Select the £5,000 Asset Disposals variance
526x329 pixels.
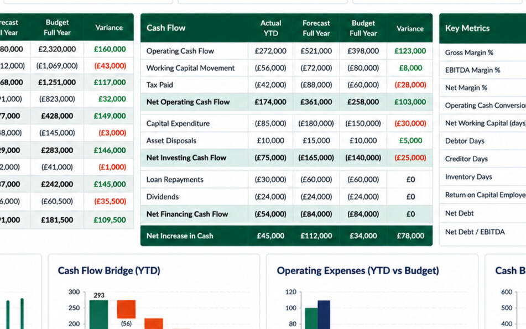[x=410, y=140]
